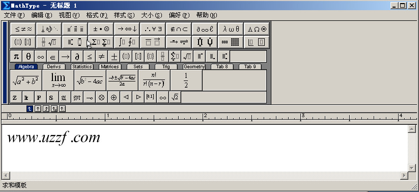Switch to Tab 8
The width and height of the screenshot is (419, 192).
tap(222, 67)
